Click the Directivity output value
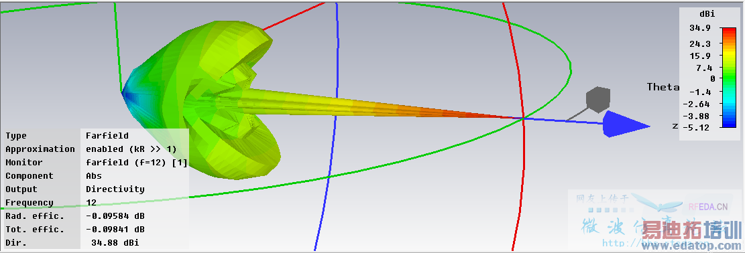Viewport: 745px width, 253px height. (115, 189)
